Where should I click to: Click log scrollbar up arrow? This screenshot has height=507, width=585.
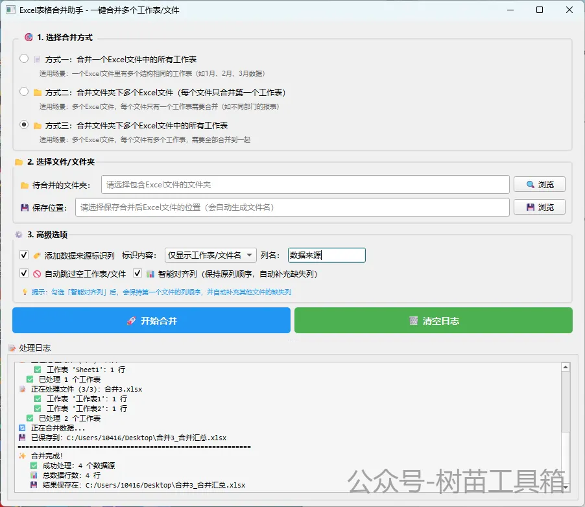tap(566, 367)
